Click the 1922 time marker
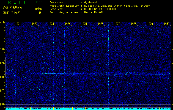The image size is (173, 110). [x=35, y=24]
